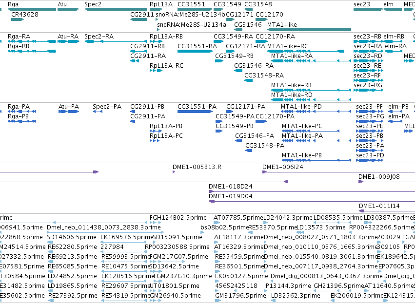Open the Rga-PA protein label

[x=19, y=106]
